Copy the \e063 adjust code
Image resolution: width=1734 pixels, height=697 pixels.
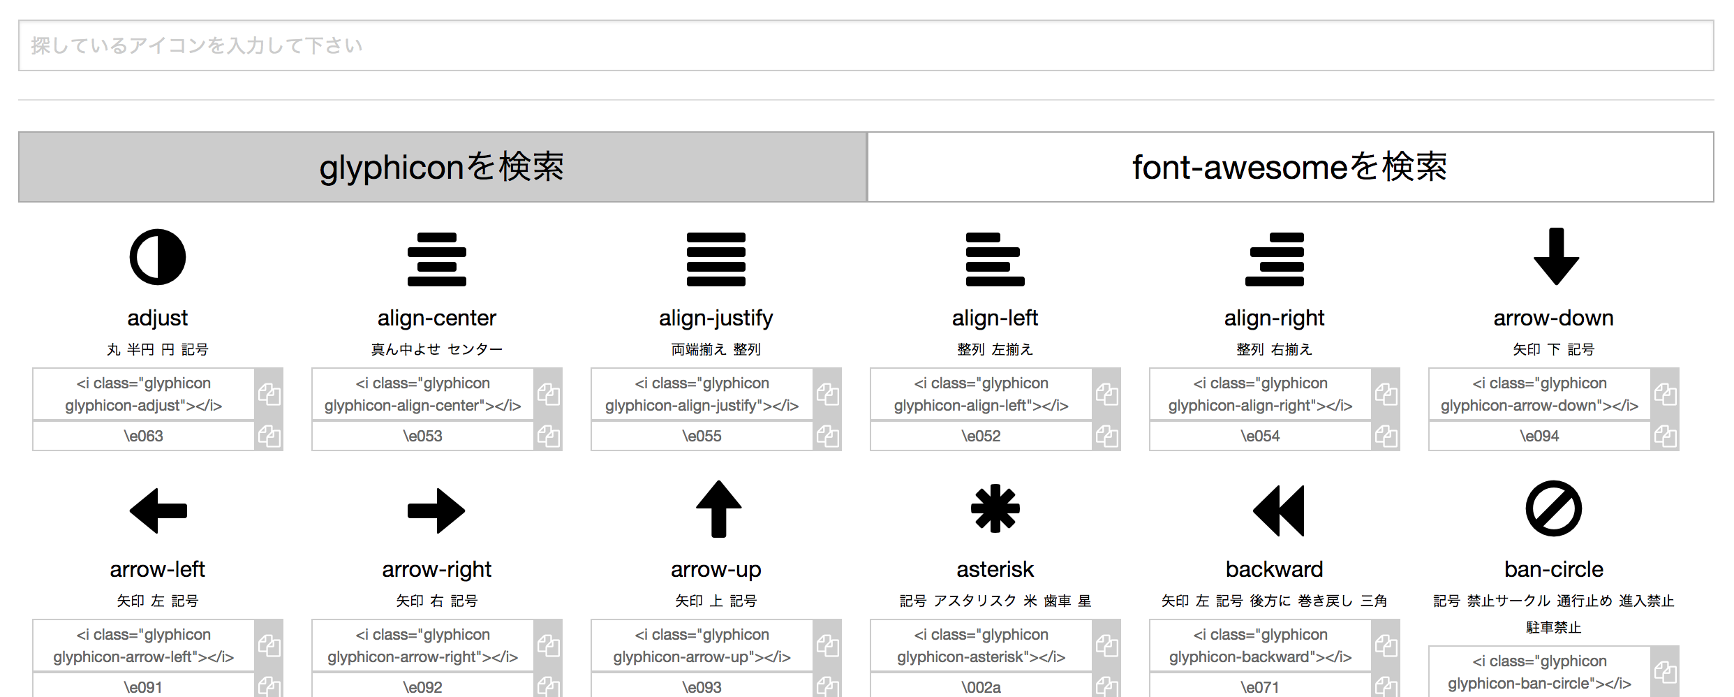[x=269, y=436]
